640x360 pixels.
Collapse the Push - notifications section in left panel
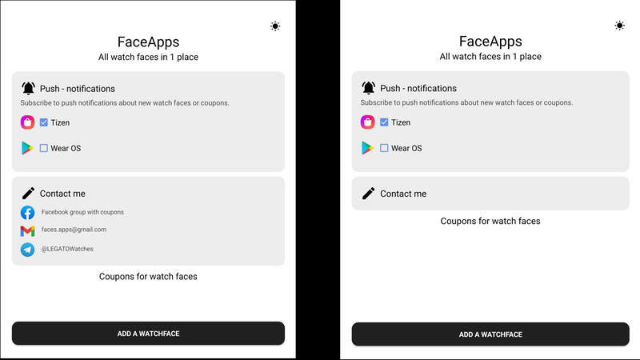148,89
